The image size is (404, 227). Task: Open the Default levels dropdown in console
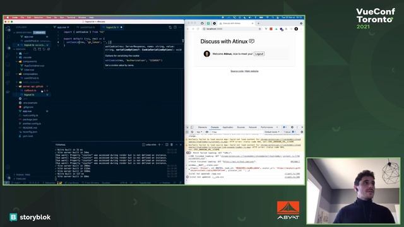pyautogui.click(x=272, y=132)
